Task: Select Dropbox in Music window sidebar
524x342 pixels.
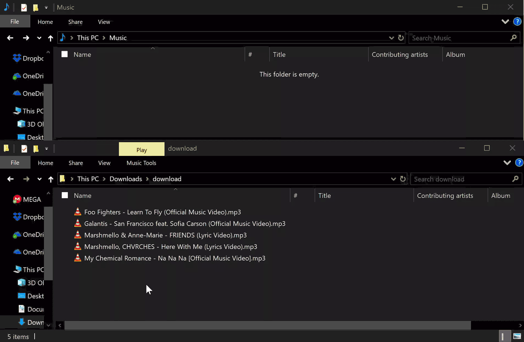Action: [28, 58]
